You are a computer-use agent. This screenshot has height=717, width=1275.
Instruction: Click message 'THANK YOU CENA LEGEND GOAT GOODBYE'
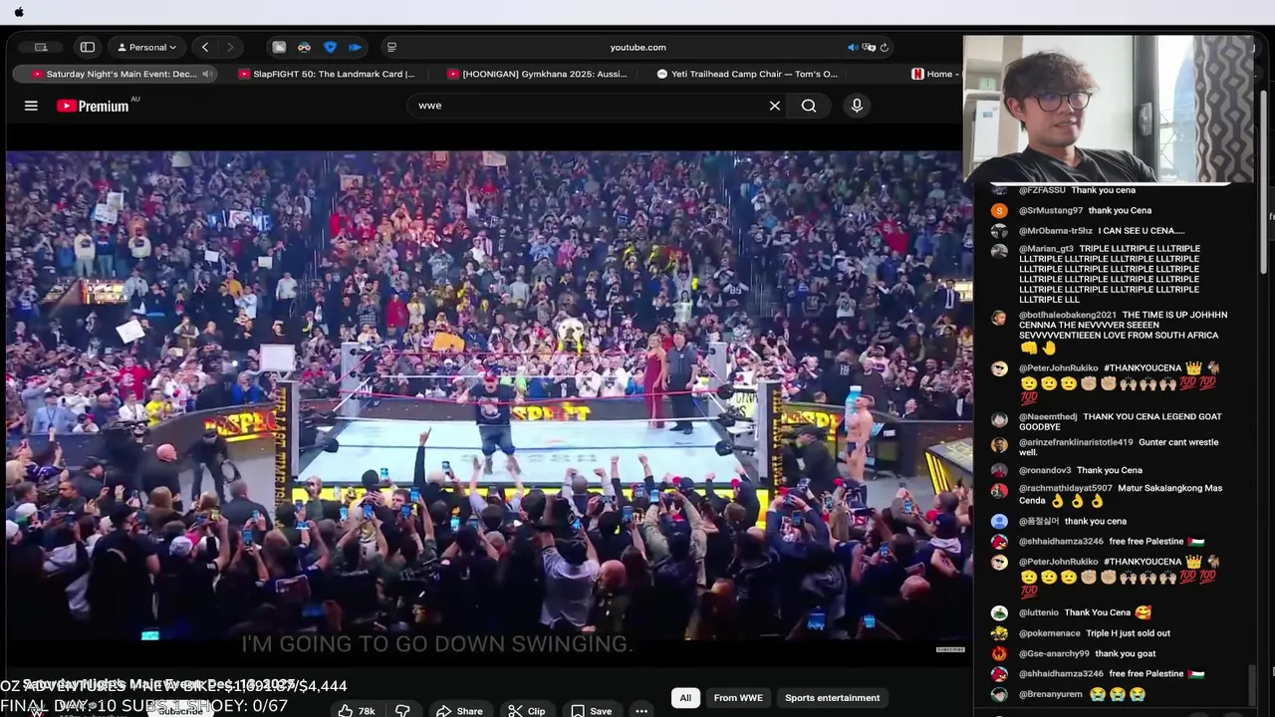point(1120,421)
